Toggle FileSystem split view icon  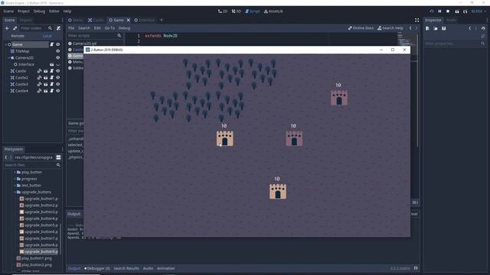coord(58,157)
